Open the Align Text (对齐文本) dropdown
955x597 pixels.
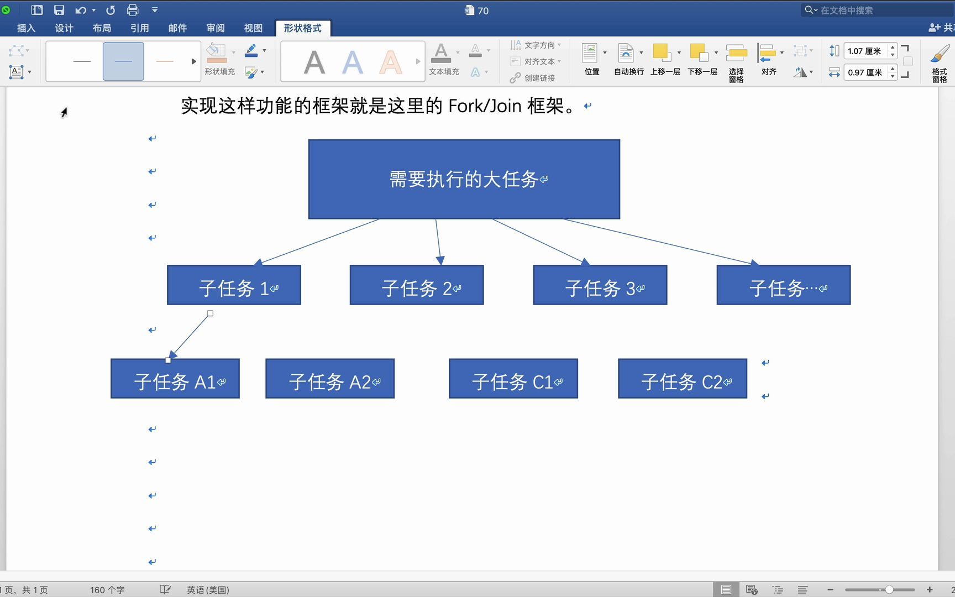tap(536, 61)
